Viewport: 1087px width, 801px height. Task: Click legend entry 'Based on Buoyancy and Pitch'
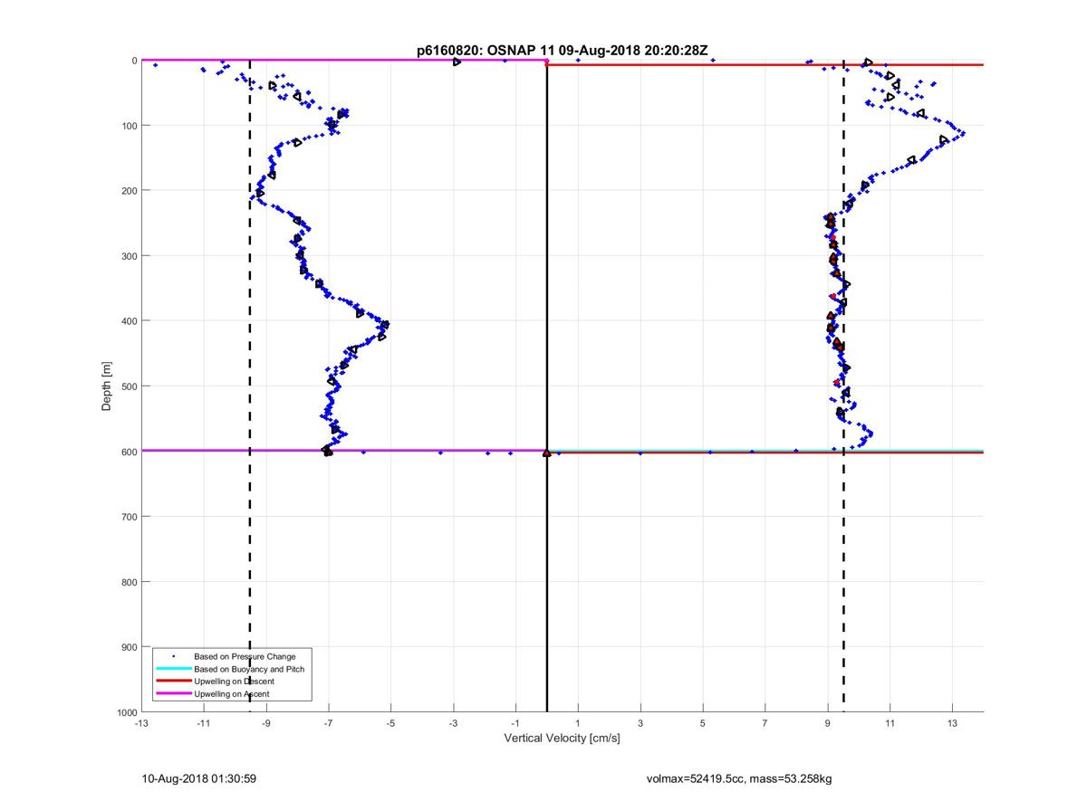click(249, 669)
